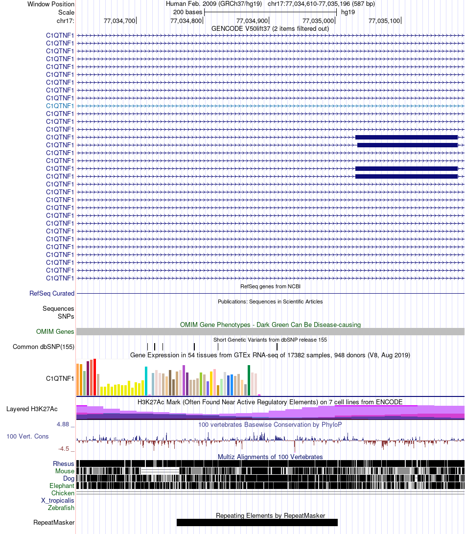Click the 200 bases scale bar
Viewport: 465px width, 534px height.
point(270,12)
